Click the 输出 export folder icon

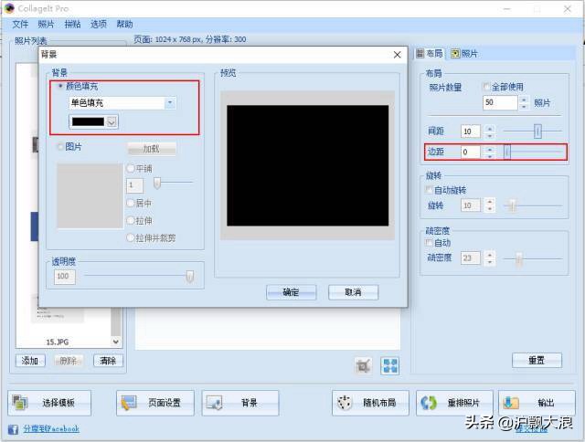tap(511, 403)
